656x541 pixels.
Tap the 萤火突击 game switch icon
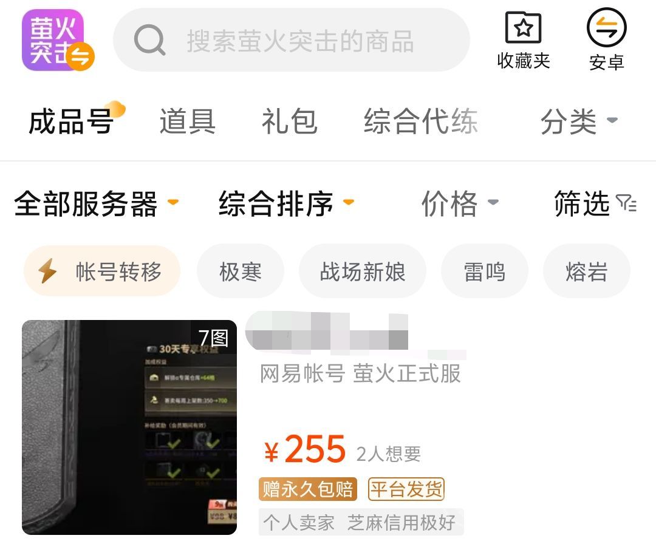tap(58, 40)
